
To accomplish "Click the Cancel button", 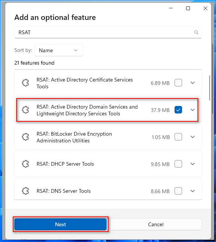I will click(156, 224).
